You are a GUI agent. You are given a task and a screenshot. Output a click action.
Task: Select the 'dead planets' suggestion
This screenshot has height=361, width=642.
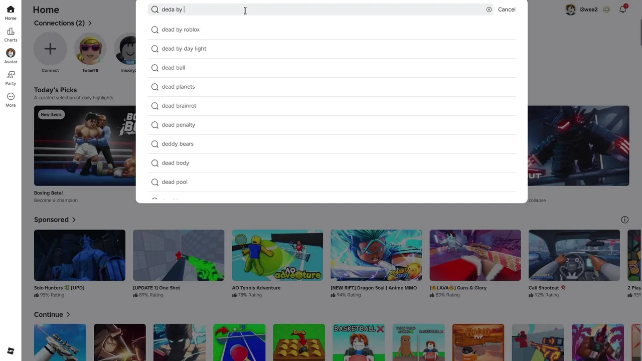(332, 87)
